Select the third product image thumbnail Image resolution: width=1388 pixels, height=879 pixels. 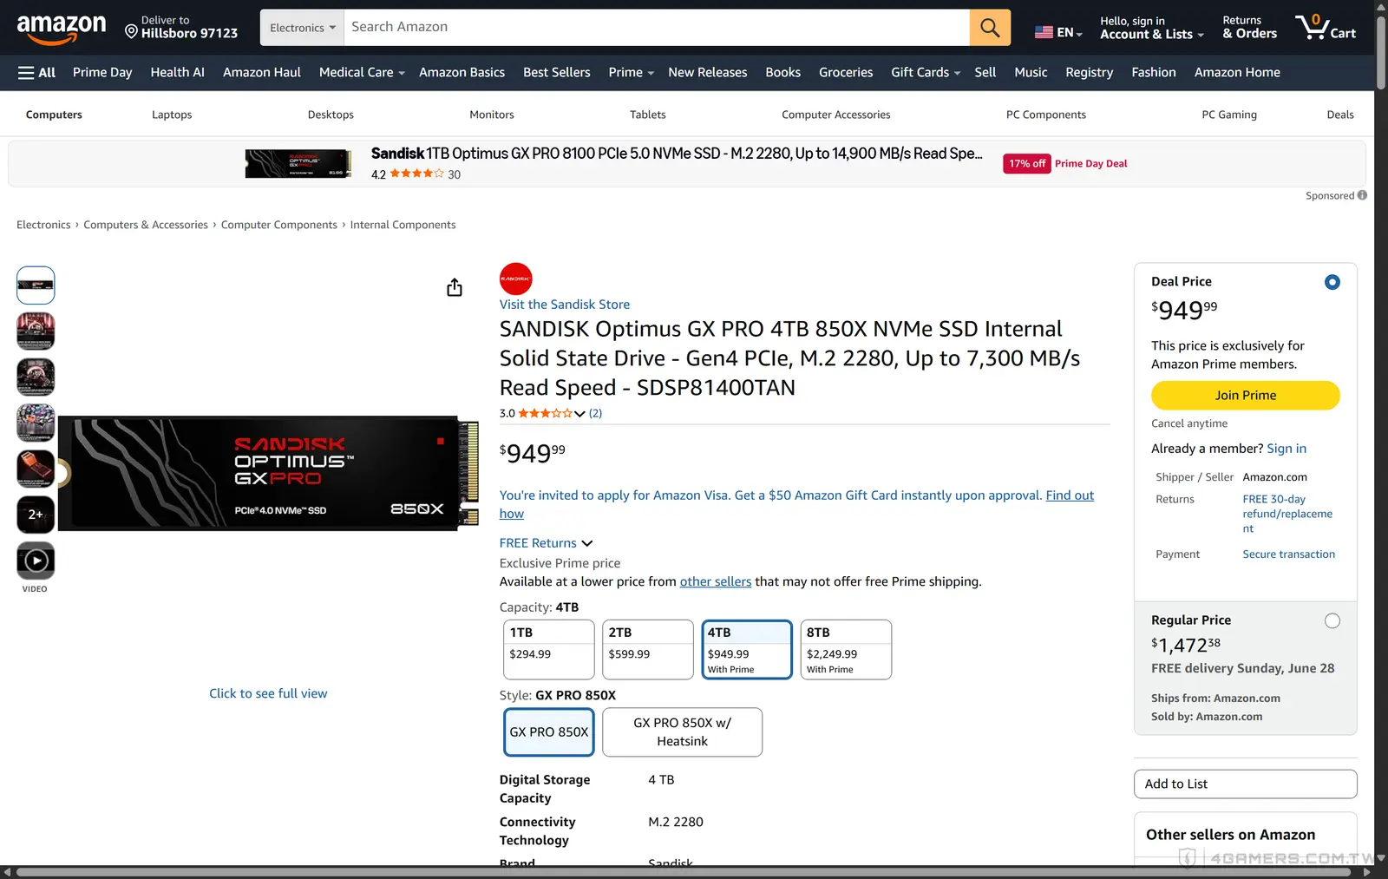coord(36,377)
